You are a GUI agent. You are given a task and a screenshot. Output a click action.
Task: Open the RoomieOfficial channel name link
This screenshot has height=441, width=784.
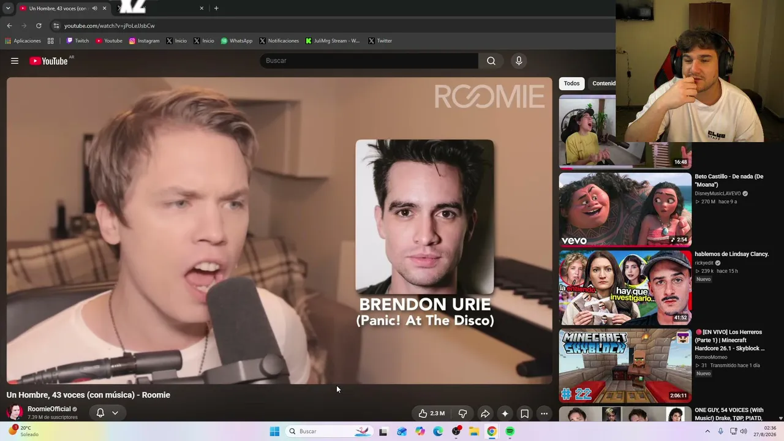click(49, 409)
